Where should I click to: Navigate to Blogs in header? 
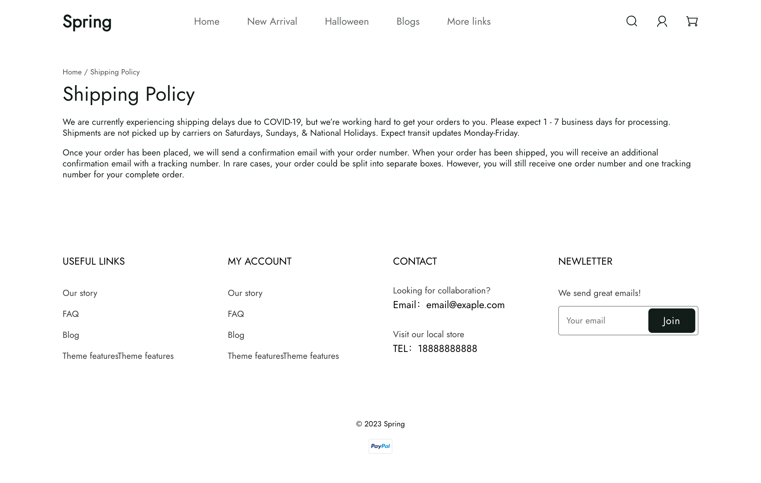(x=408, y=22)
